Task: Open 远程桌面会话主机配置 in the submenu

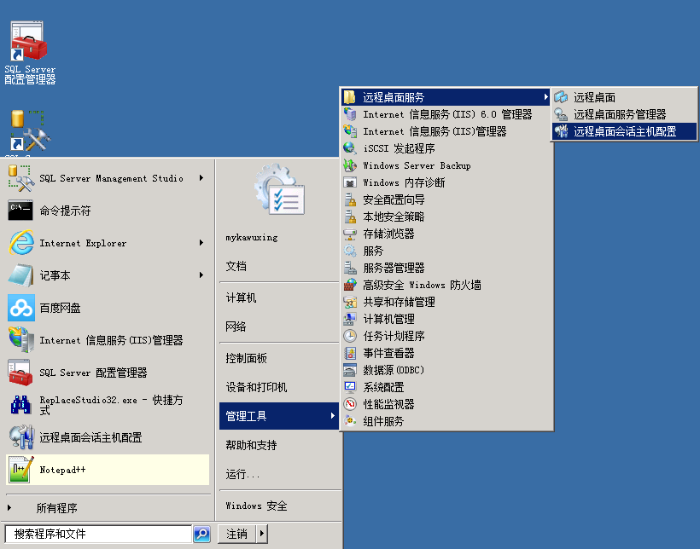Action: (x=624, y=131)
